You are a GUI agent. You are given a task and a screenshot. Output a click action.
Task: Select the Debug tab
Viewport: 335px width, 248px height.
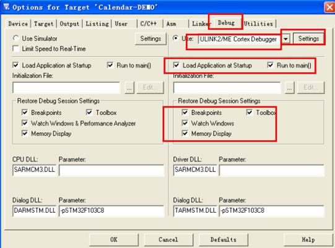click(x=226, y=23)
